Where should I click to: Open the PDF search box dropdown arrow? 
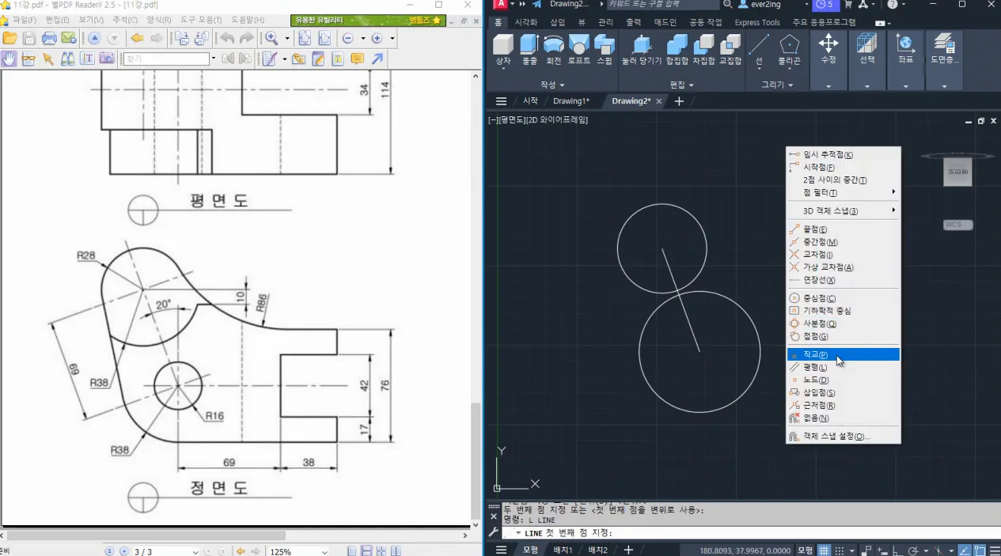[213, 59]
